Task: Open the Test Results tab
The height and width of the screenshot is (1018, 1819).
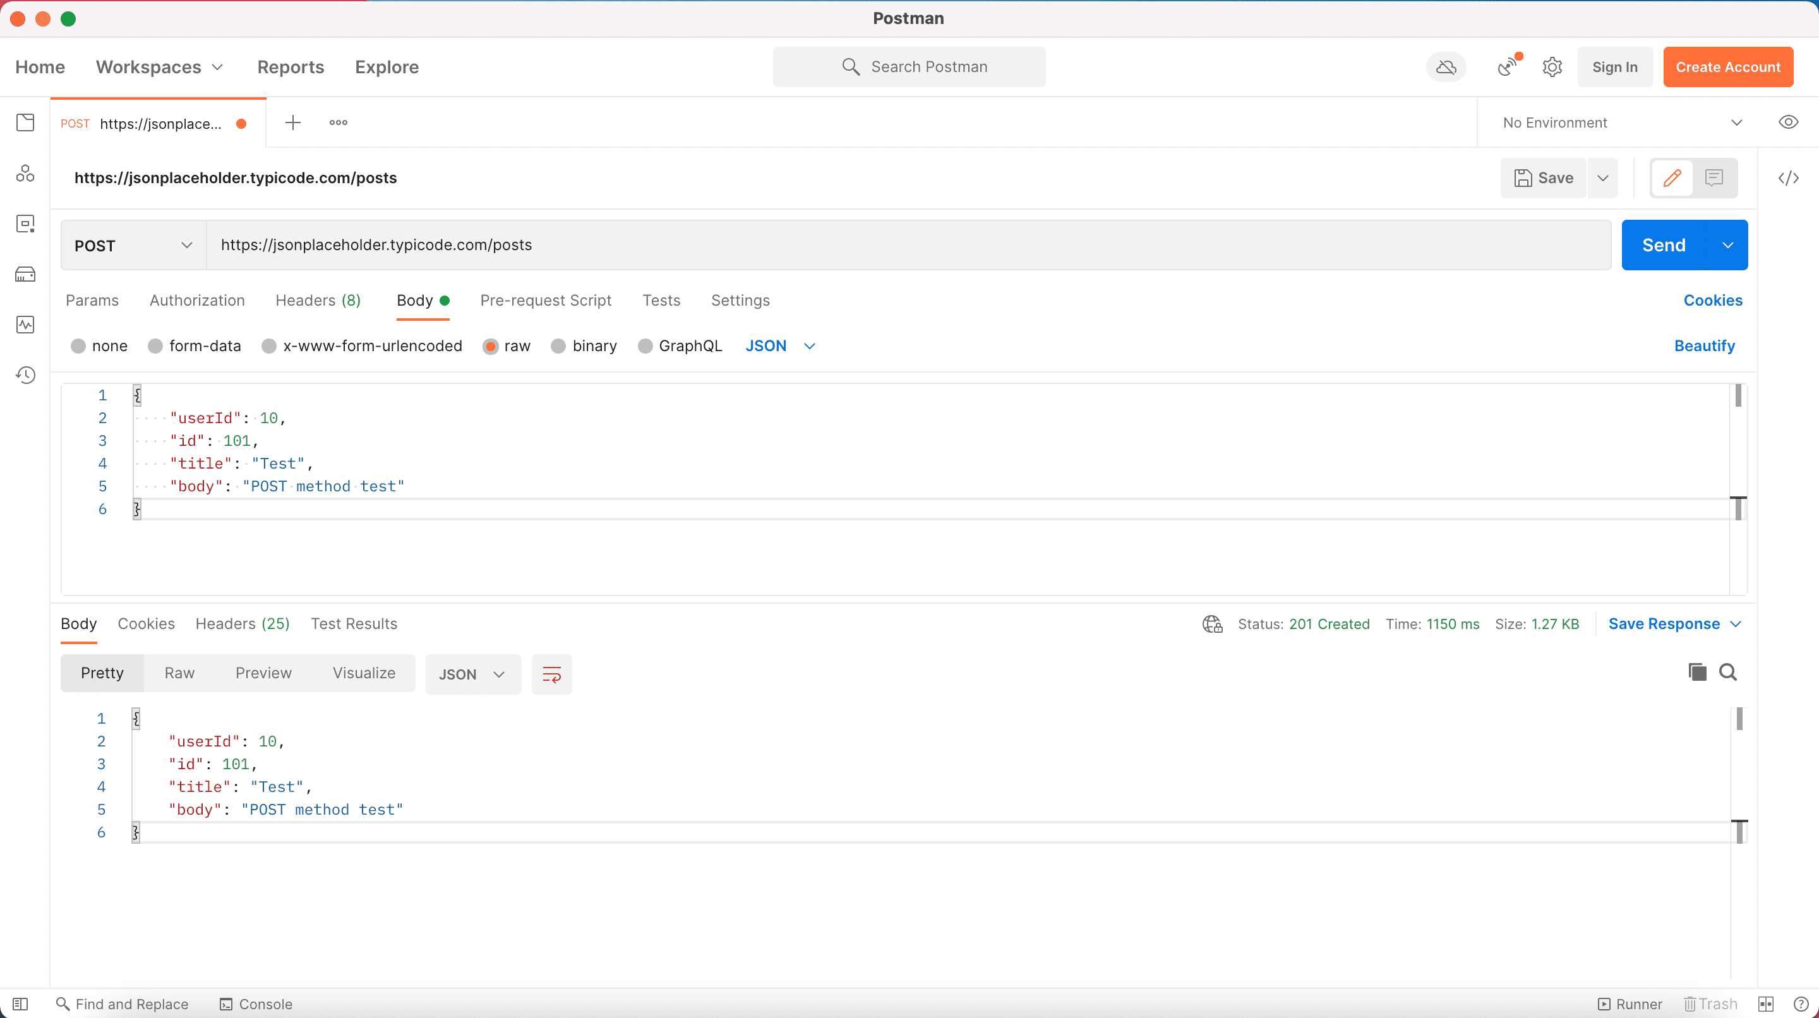Action: 354,624
